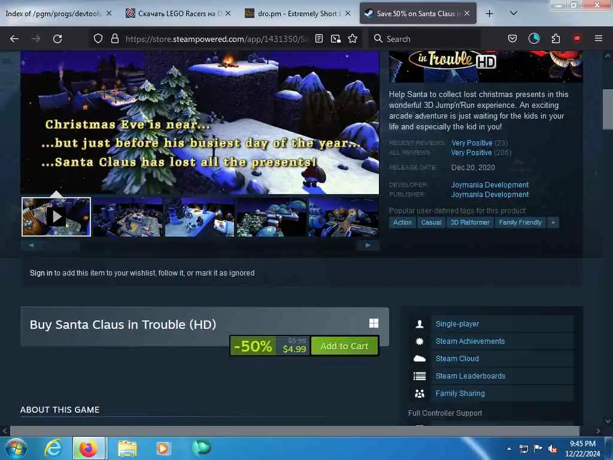Add Santa Claus in Trouble to cart
Screen dimensions: 613x460
[344, 346]
